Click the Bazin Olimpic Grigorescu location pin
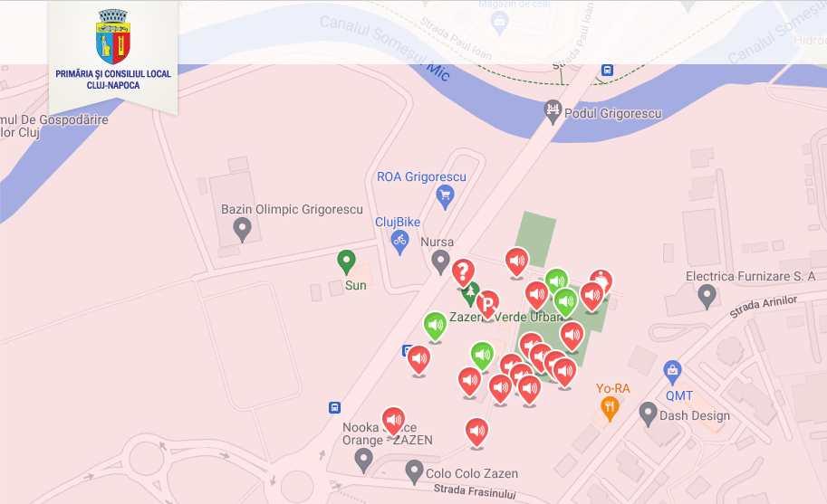Image resolution: width=827 pixels, height=504 pixels. pos(242,230)
